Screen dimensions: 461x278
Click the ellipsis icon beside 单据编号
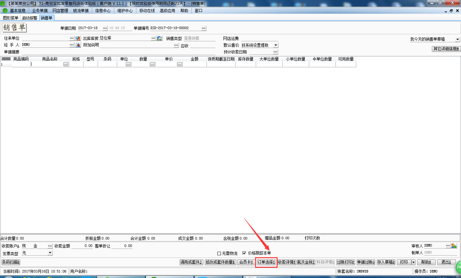204,28
